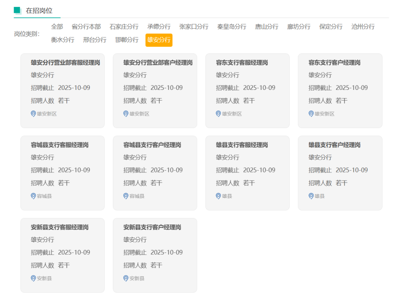Click location pin on 雄安分行营业部客户经理岗 card
394x298 pixels.
click(126, 114)
